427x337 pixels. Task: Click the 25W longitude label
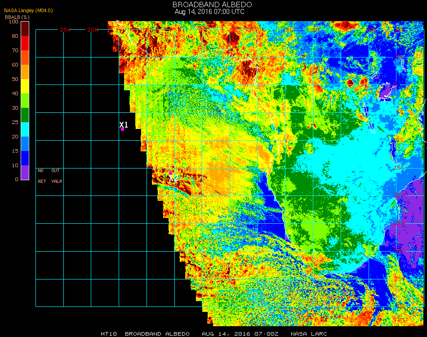[66, 30]
